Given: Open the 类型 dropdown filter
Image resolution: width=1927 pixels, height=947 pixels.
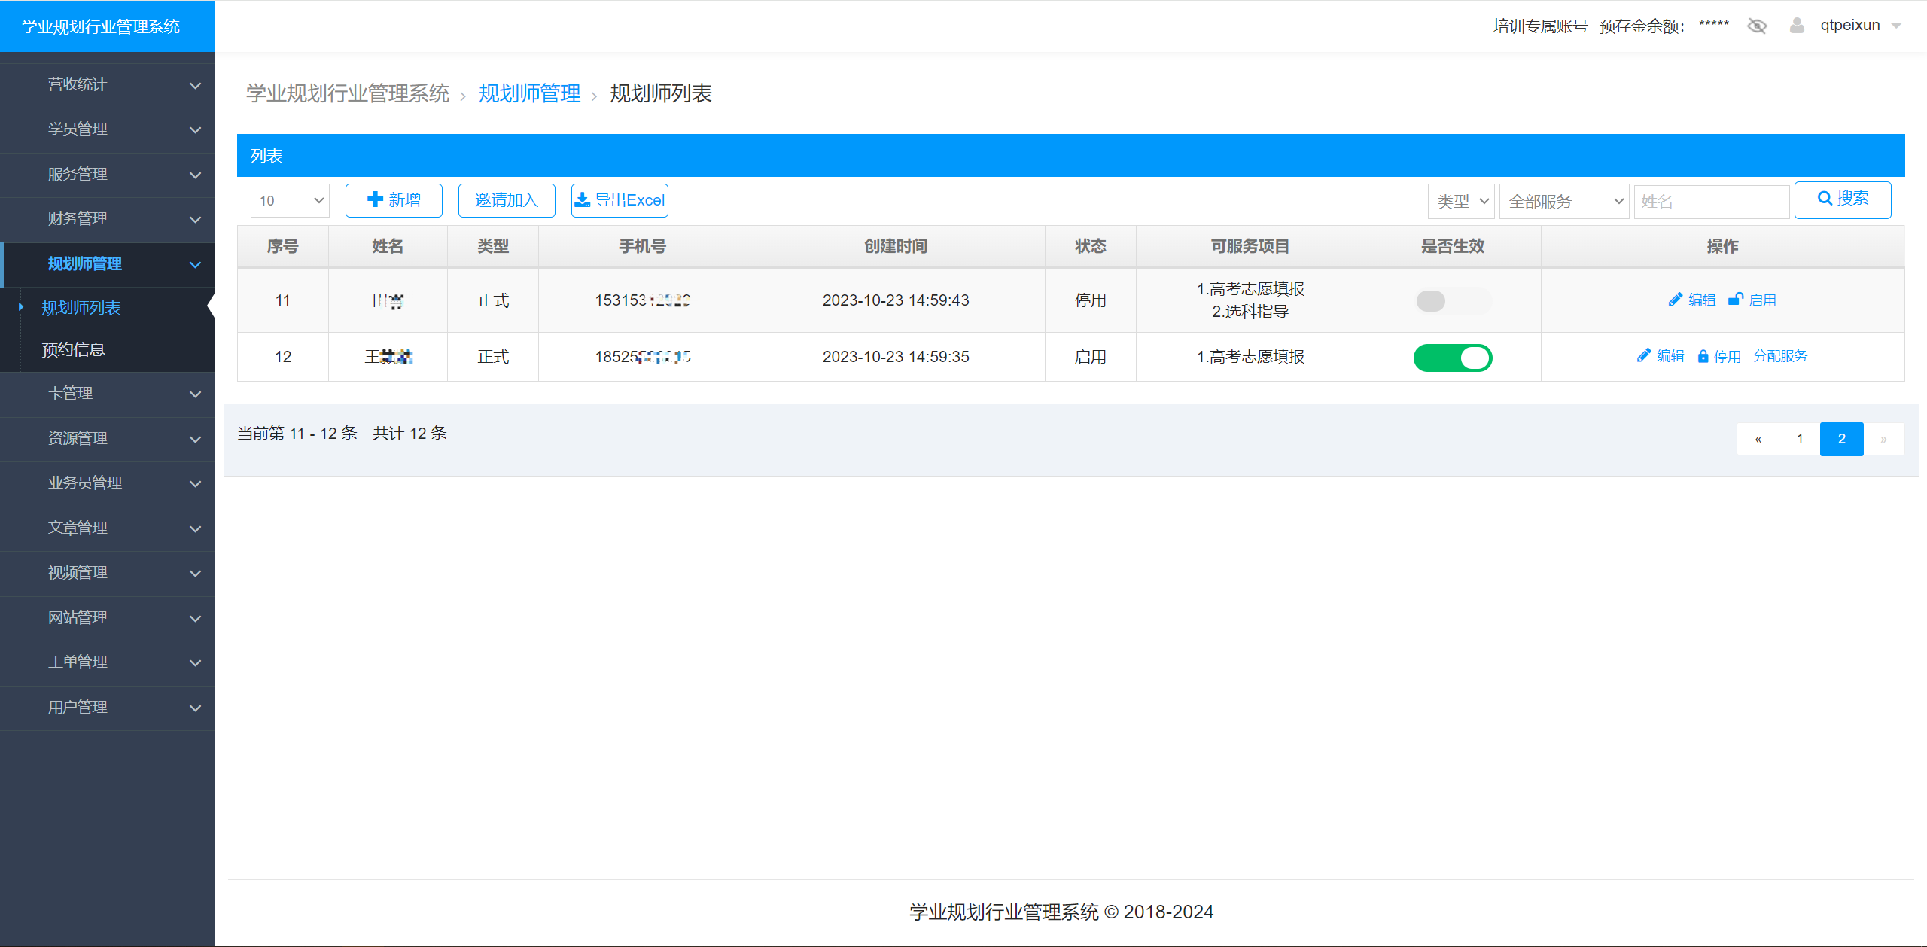Looking at the screenshot, I should (1460, 200).
